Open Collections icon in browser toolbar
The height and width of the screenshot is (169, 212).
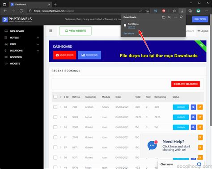point(190,11)
